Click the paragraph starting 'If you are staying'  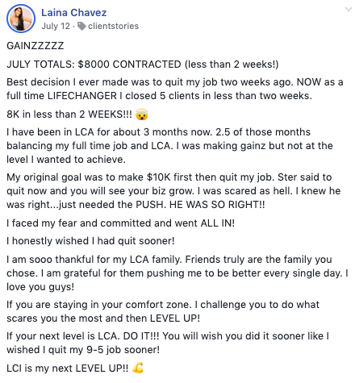163,311
